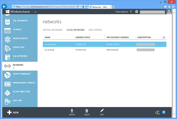Open browser Favorites star icon
Screen dimensions: 177x119
(169, 7)
